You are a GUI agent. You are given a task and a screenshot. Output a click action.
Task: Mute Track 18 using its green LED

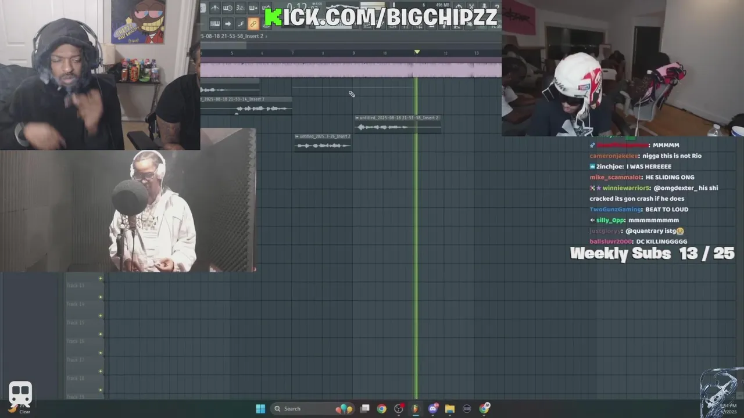click(101, 390)
